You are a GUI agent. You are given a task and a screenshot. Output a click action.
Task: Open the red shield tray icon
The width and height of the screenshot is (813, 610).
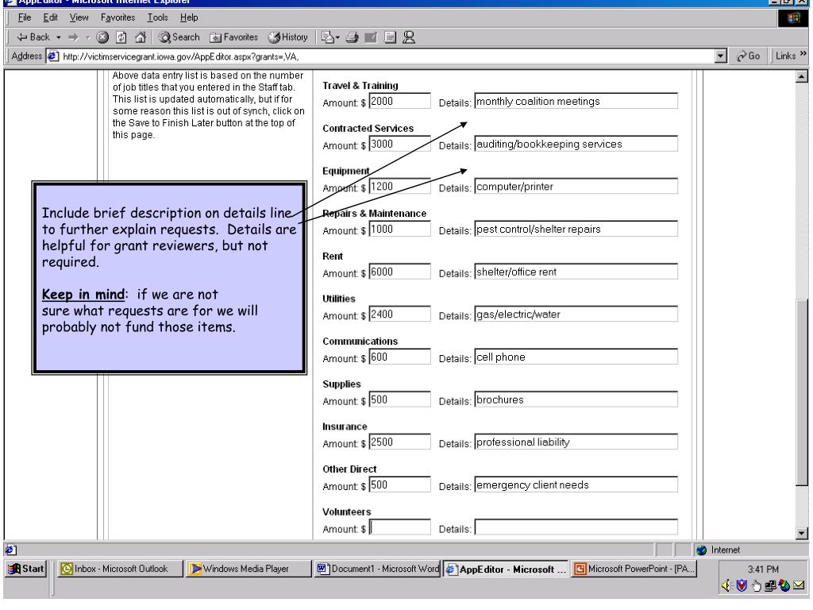tap(742, 585)
